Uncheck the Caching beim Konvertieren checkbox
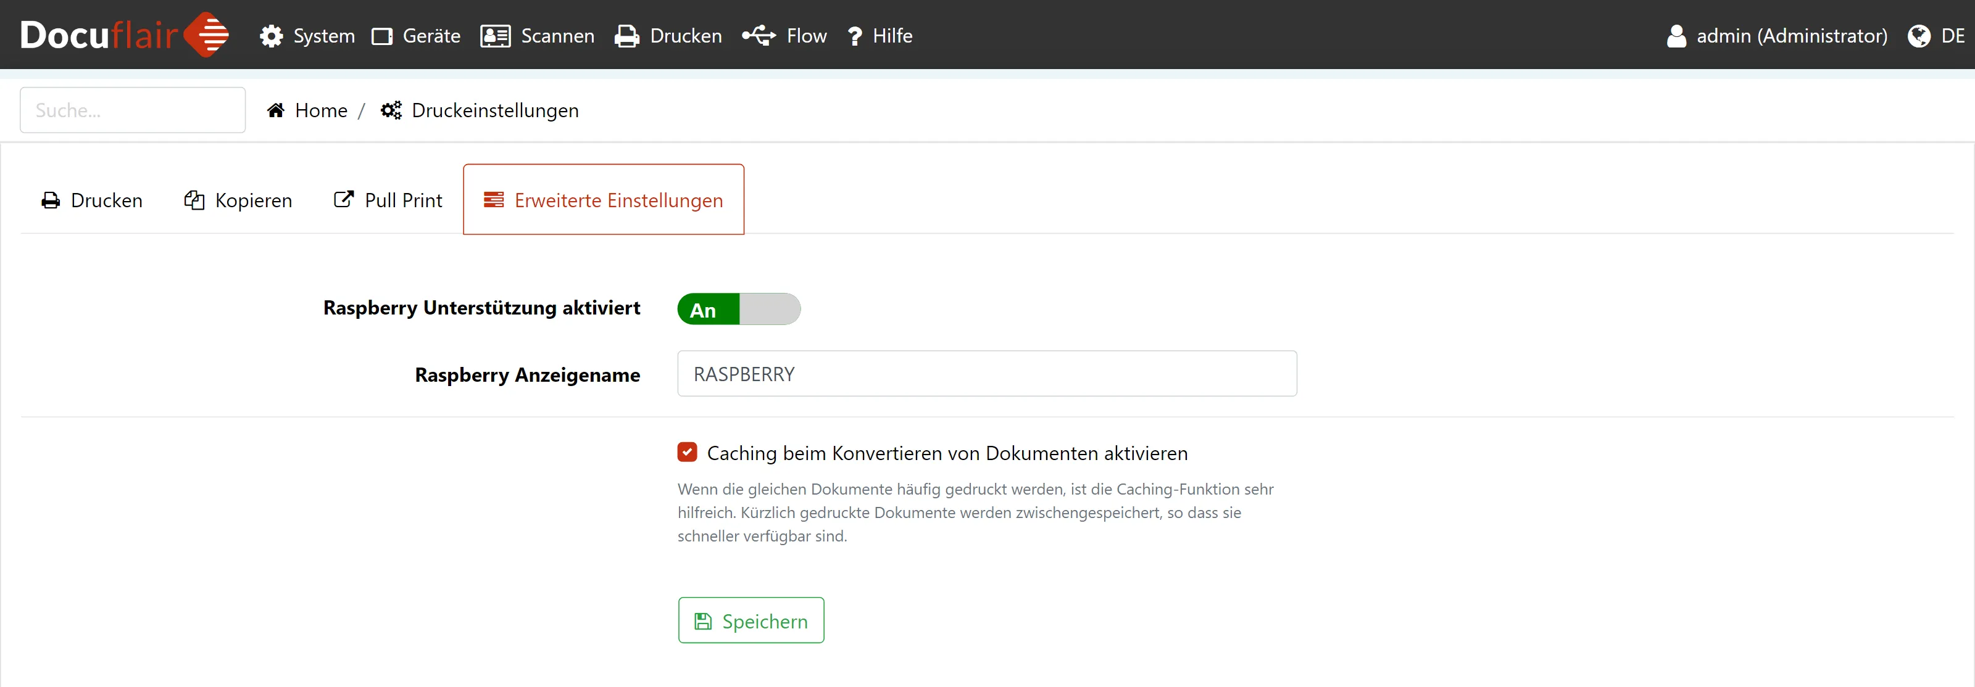The image size is (1975, 687). [687, 453]
